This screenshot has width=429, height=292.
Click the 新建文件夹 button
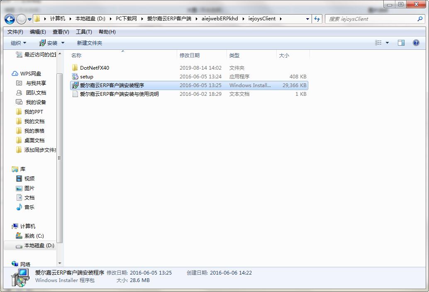click(89, 43)
